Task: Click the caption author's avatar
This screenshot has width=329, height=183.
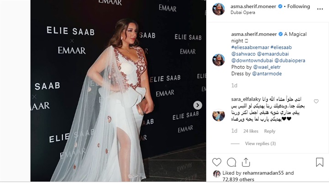Action: [x=218, y=60]
